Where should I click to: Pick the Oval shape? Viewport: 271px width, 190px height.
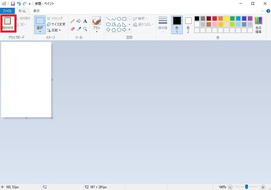point(119,19)
